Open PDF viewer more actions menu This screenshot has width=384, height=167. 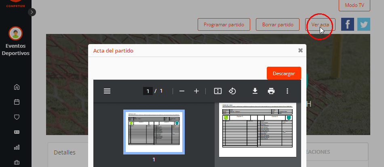coord(287,91)
